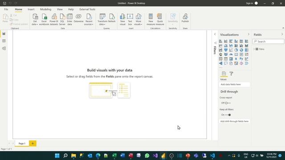Select the Scatter chart visual

pos(231,50)
